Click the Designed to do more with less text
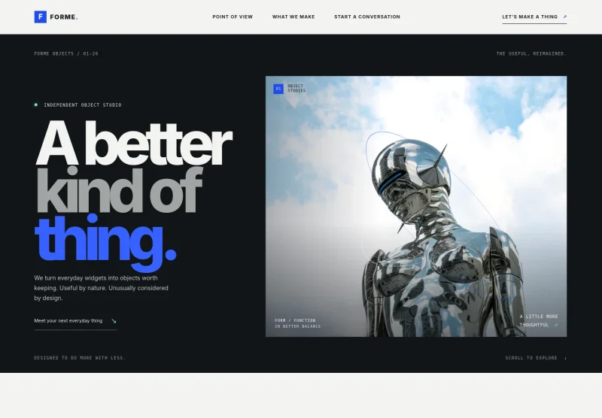602x418 pixels. pos(80,358)
